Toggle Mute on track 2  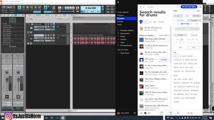click(46, 35)
